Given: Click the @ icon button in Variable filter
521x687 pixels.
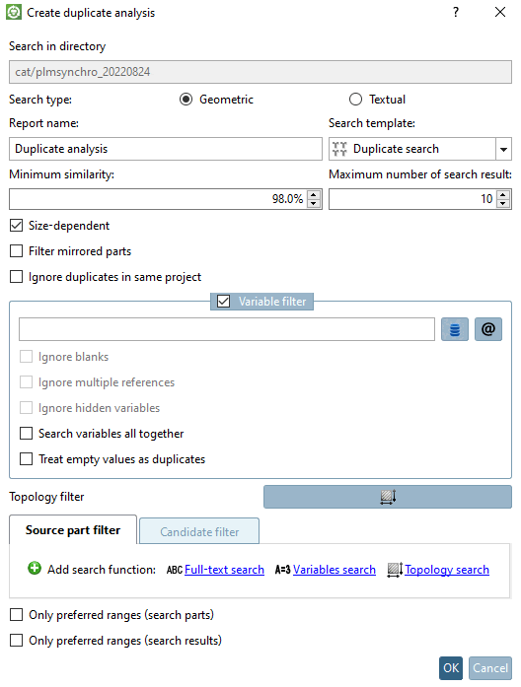Looking at the screenshot, I should tap(488, 329).
